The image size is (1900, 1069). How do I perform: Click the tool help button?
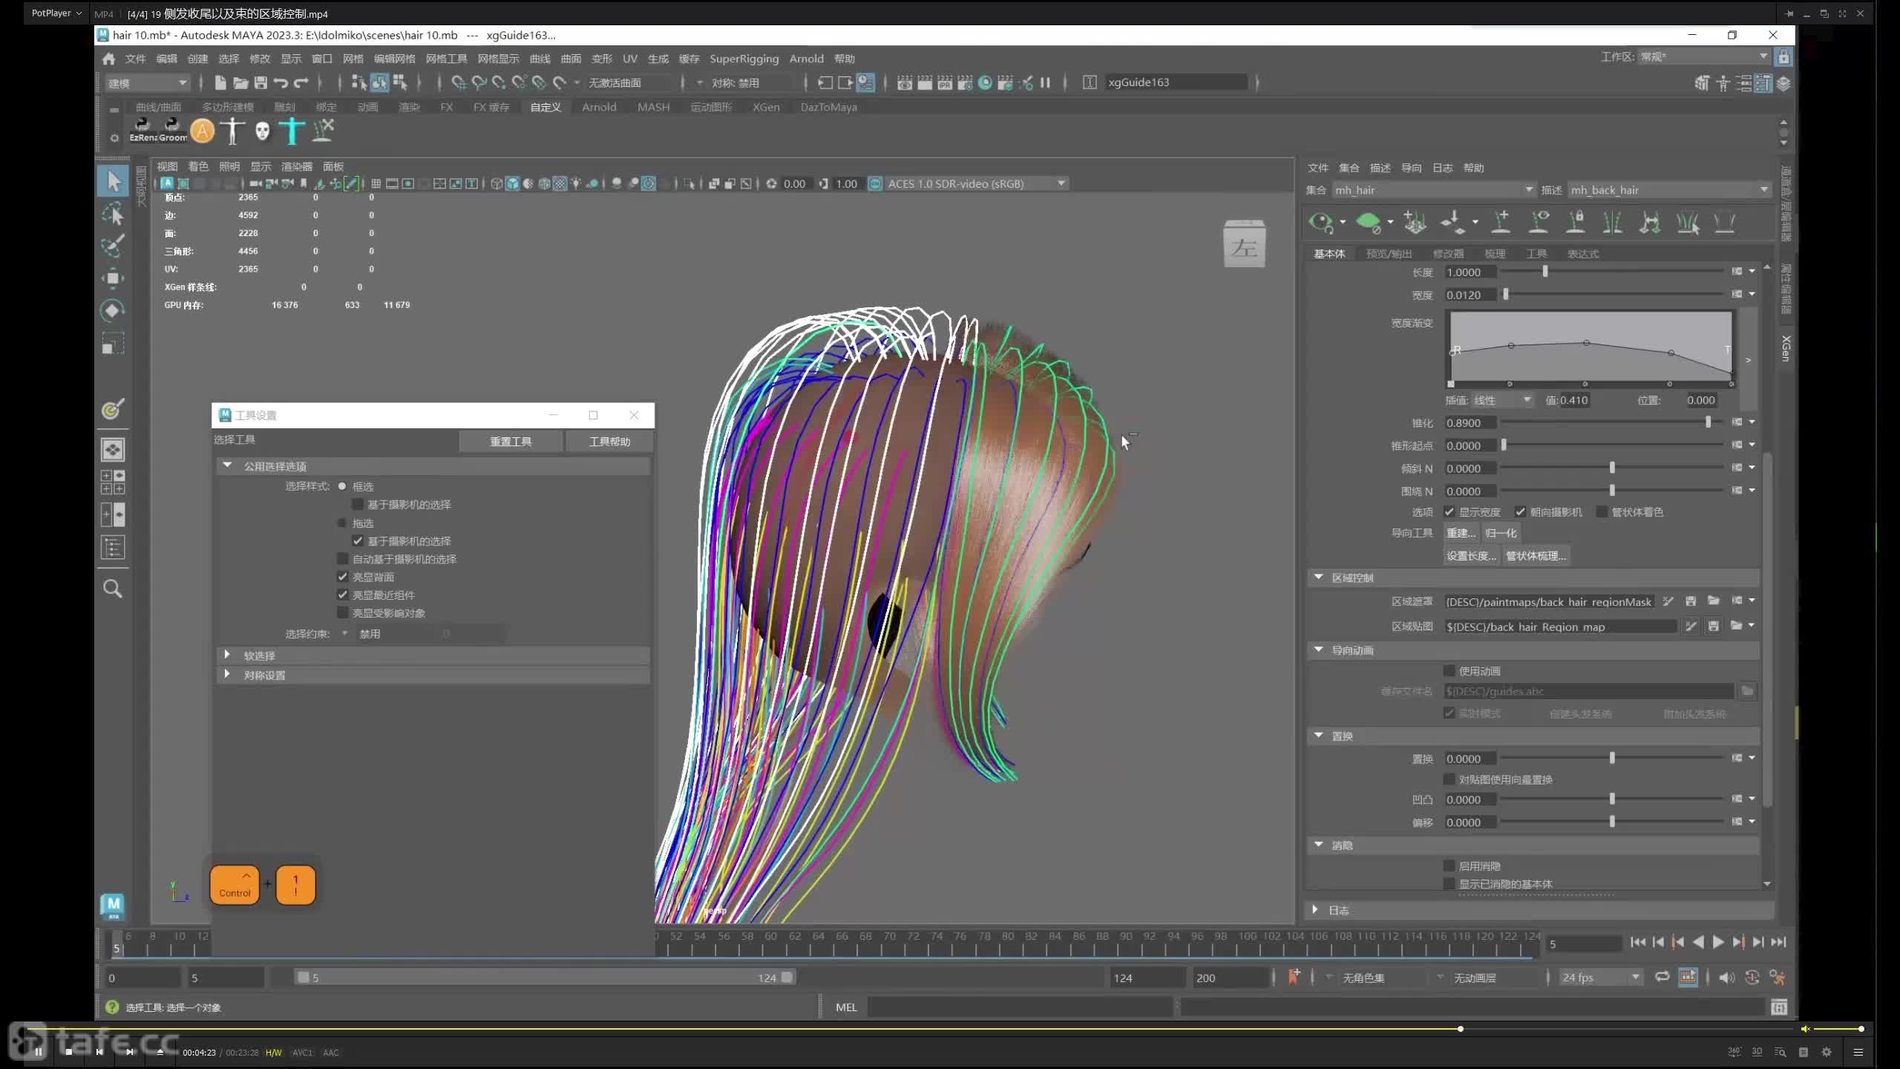point(609,441)
